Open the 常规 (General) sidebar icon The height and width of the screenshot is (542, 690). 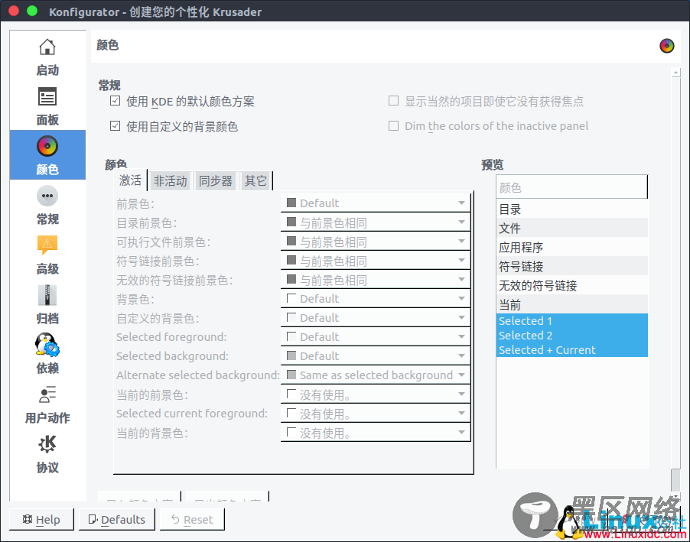[x=47, y=196]
